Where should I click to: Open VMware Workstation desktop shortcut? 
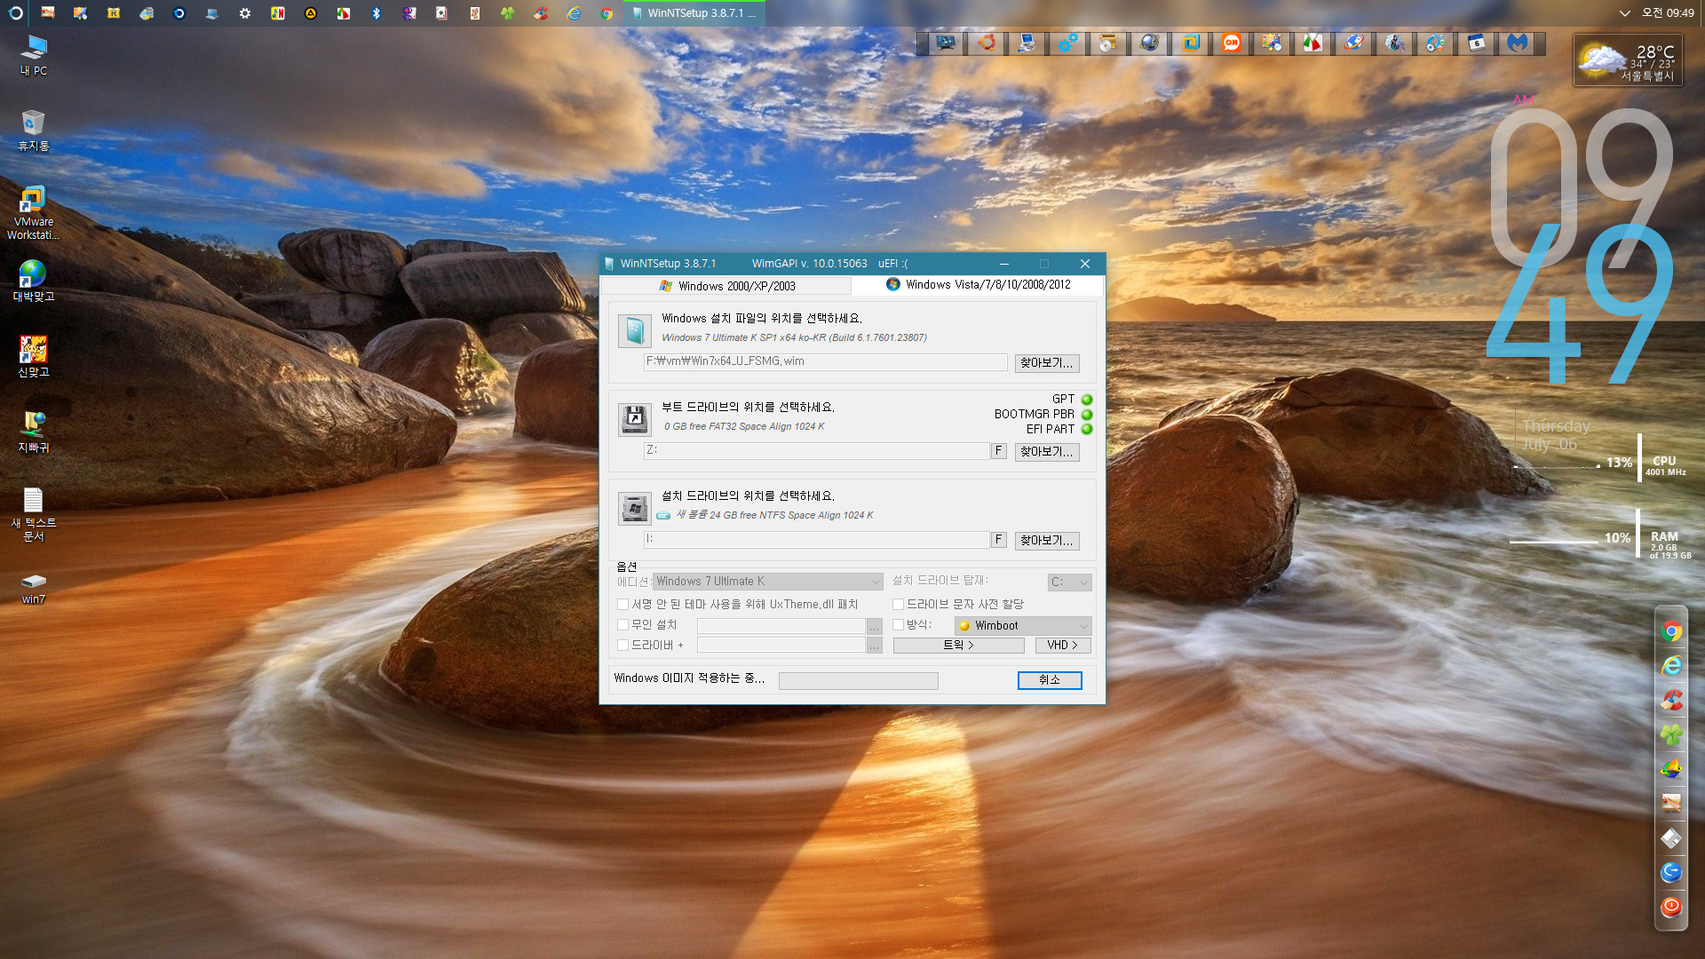point(34,213)
